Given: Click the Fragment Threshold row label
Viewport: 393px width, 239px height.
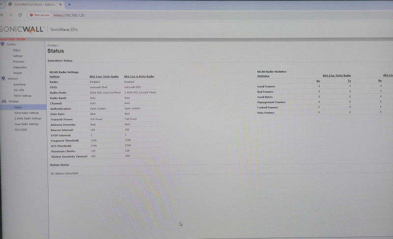Looking at the screenshot, I should pos(65,141).
